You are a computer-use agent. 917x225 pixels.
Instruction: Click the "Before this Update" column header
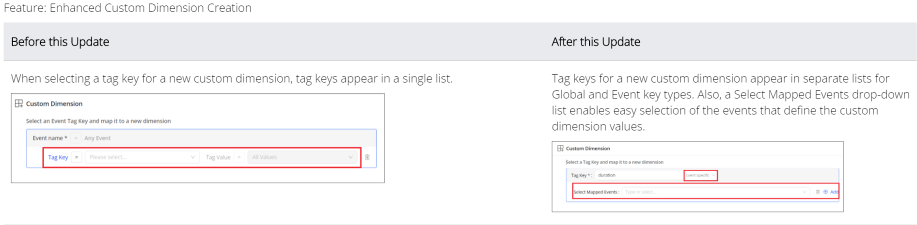pos(60,42)
